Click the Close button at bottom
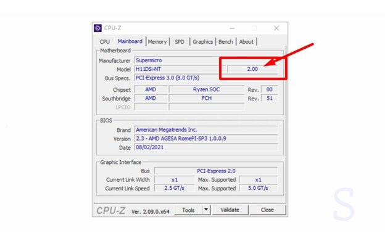 [x=267, y=210]
